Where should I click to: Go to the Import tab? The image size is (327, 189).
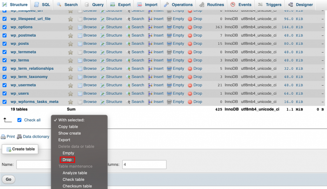point(147,4)
